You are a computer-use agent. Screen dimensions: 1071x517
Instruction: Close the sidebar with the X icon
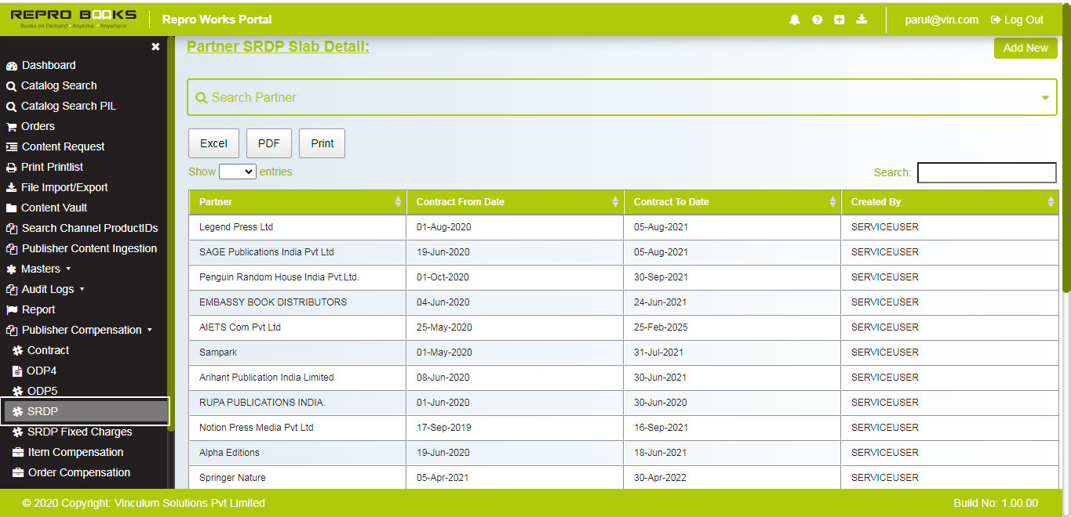tap(155, 47)
